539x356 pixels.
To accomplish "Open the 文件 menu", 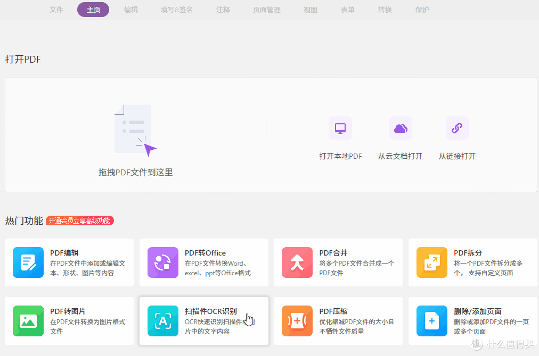I will point(56,10).
